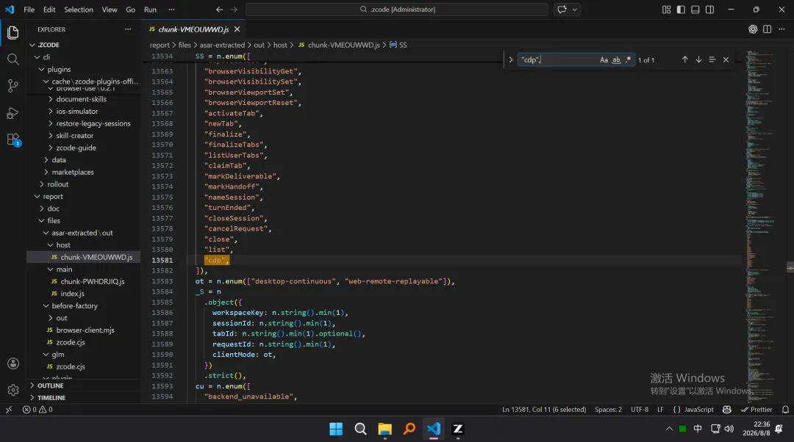Toggle the Primary Side Bar
794x442 pixels.
point(681,10)
